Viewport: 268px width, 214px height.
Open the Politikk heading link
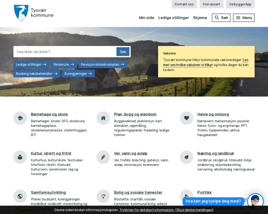pos(205,193)
